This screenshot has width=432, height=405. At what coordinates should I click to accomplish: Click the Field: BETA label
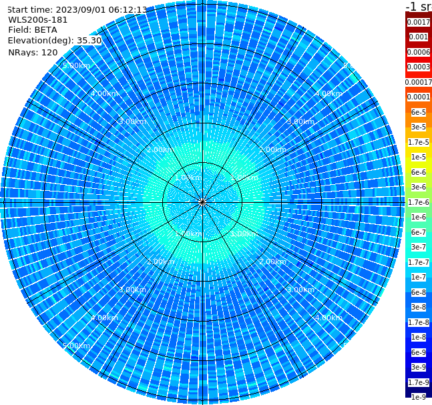click(x=33, y=30)
